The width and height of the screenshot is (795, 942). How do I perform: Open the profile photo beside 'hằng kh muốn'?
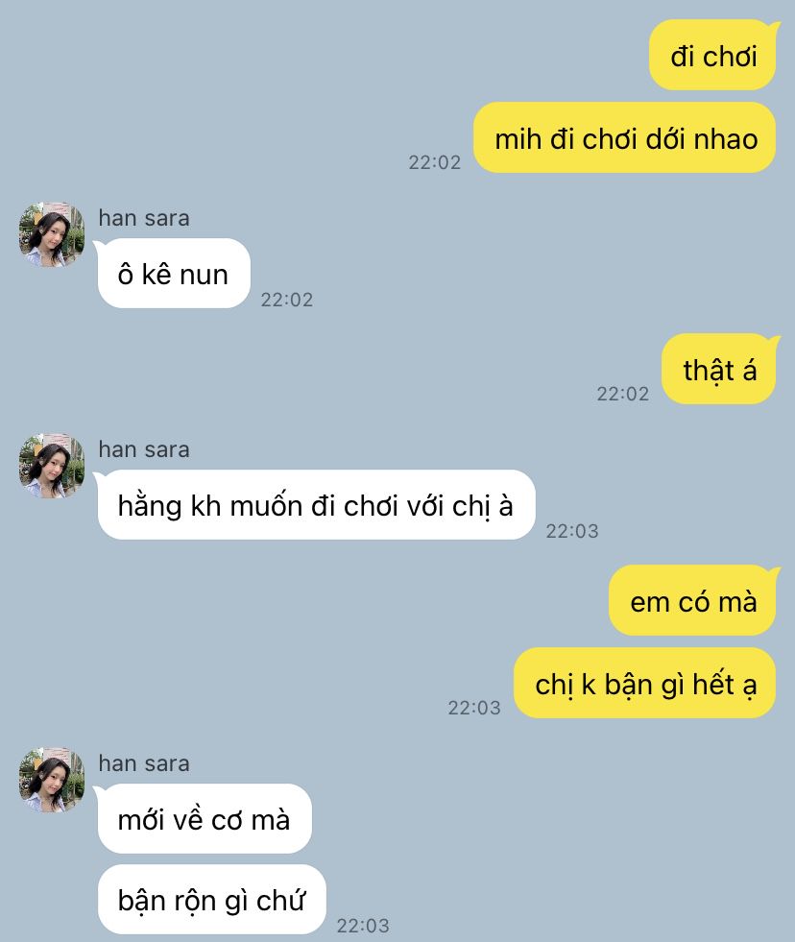[52, 466]
